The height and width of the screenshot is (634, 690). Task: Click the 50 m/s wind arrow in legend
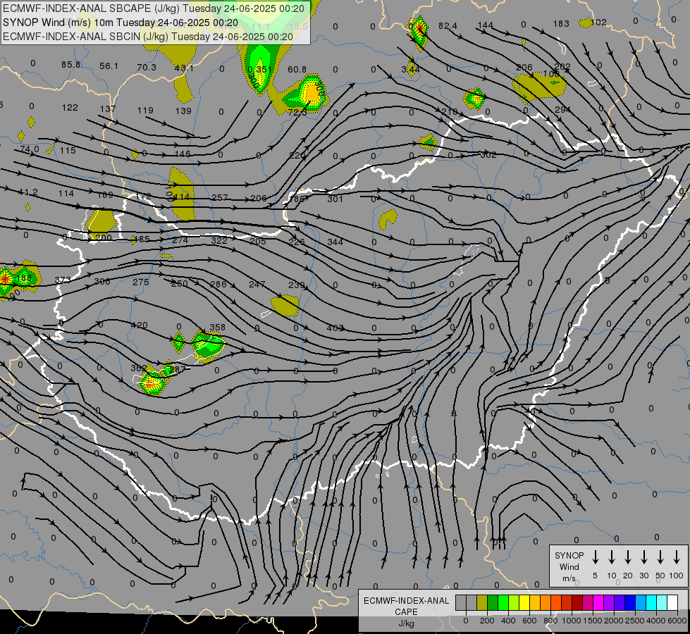660,557
